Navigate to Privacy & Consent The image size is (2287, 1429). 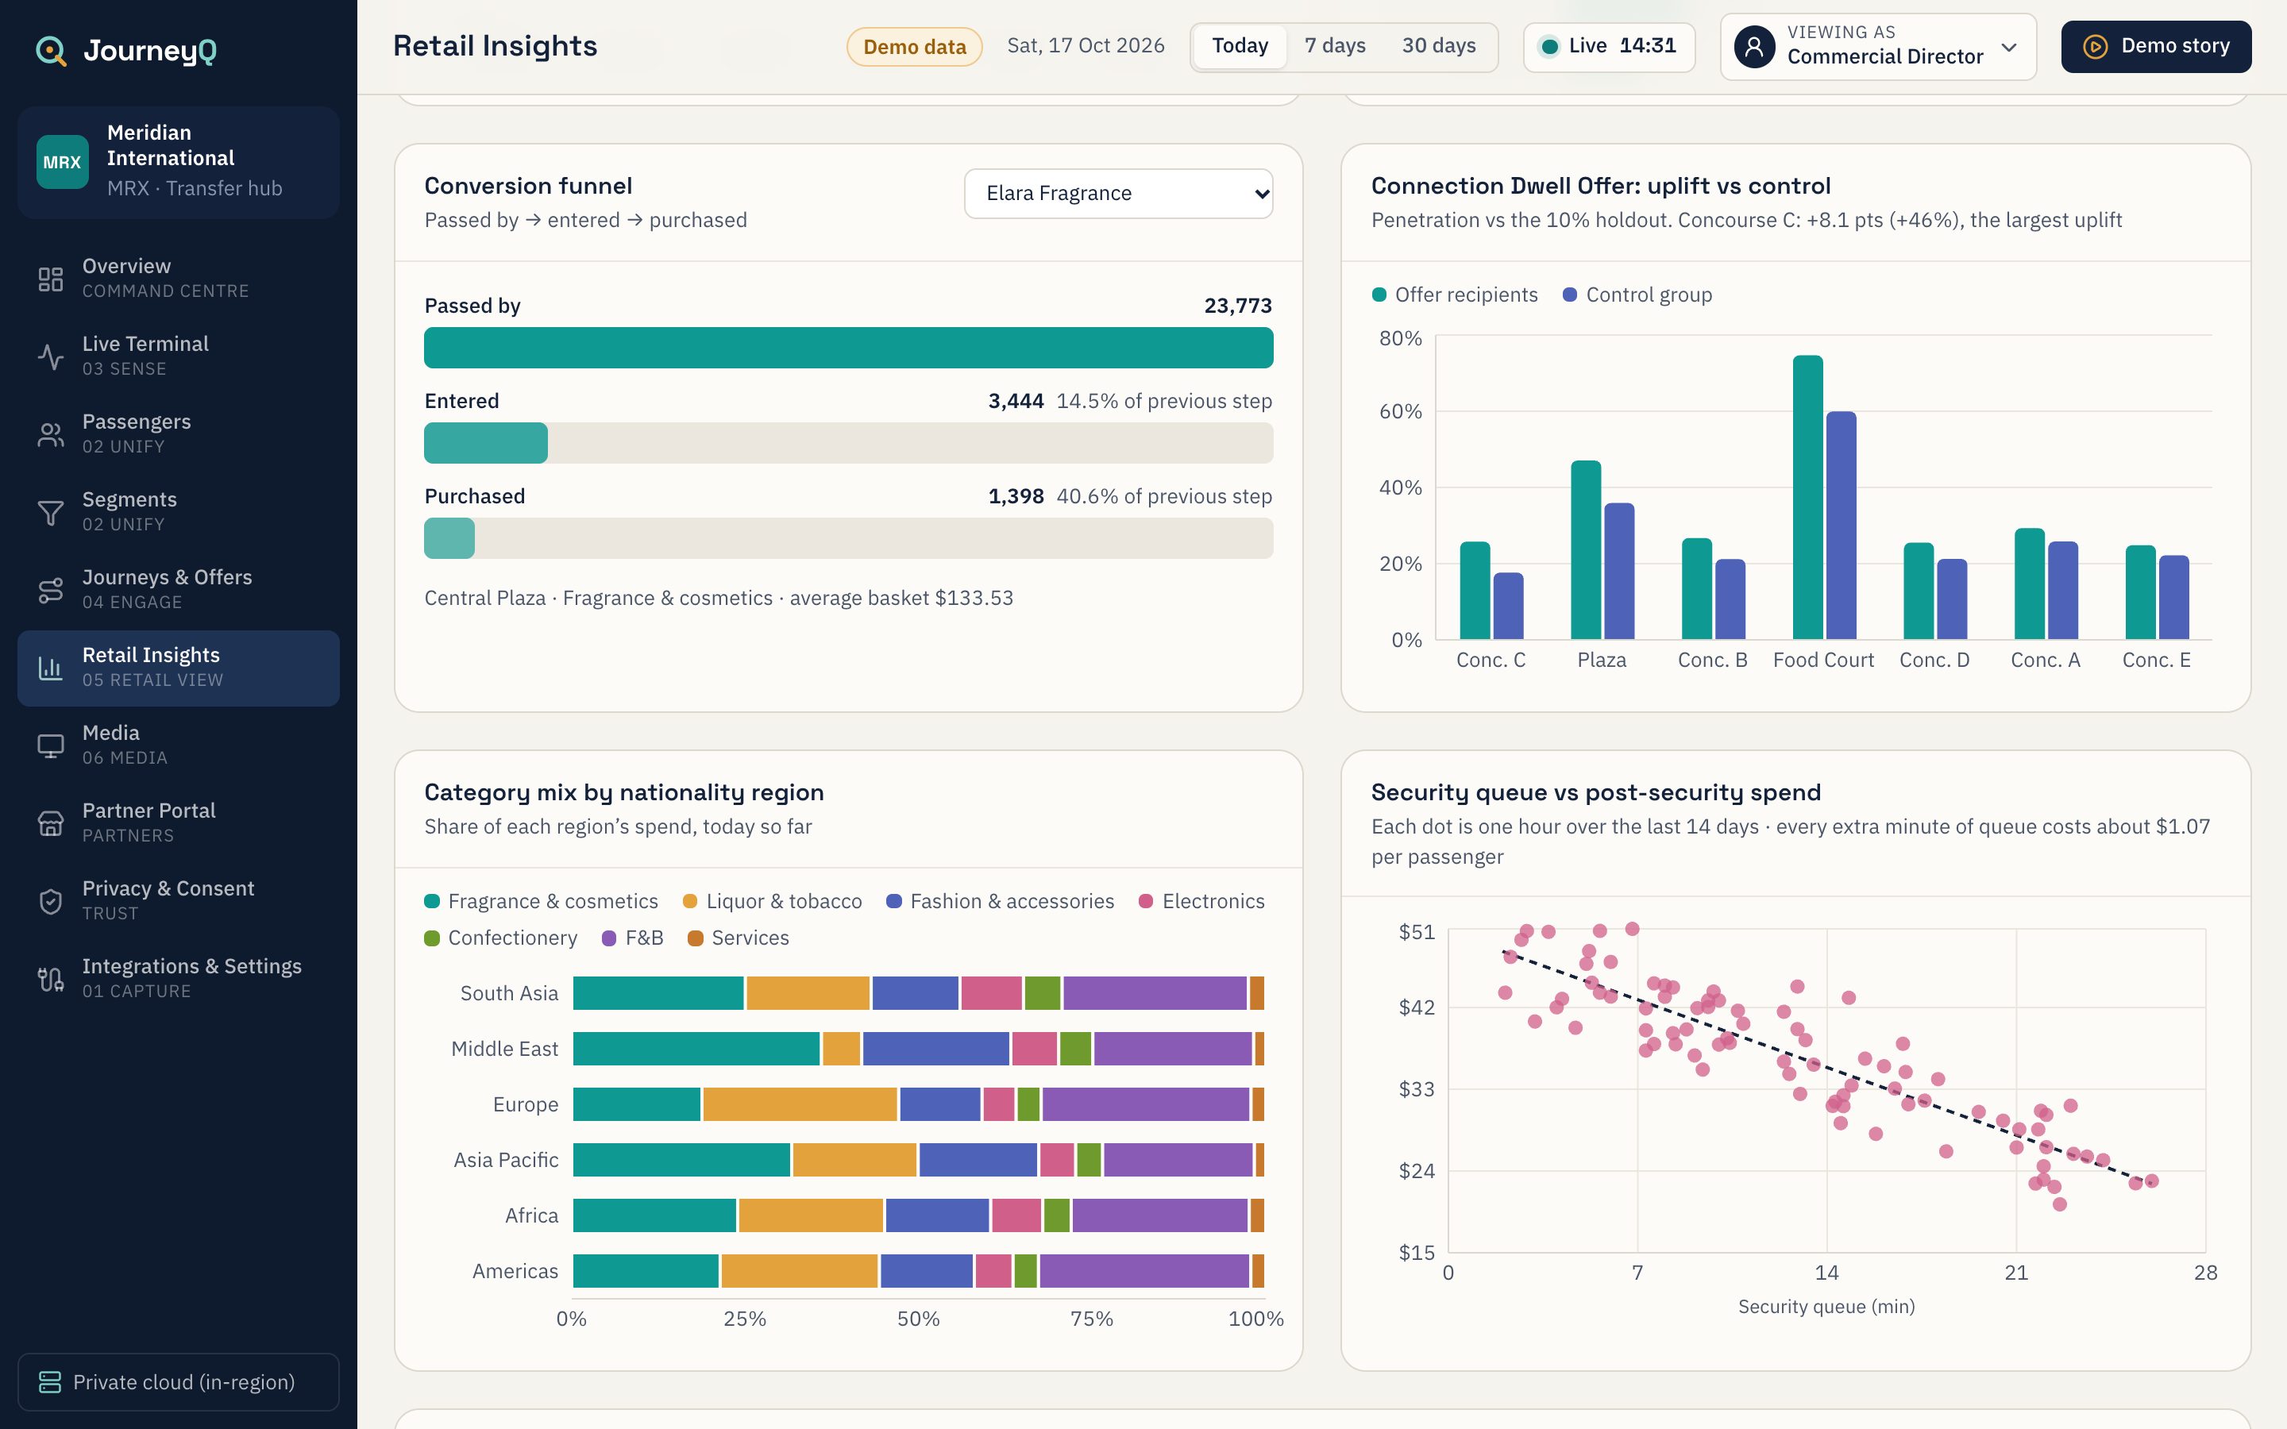[x=179, y=901]
